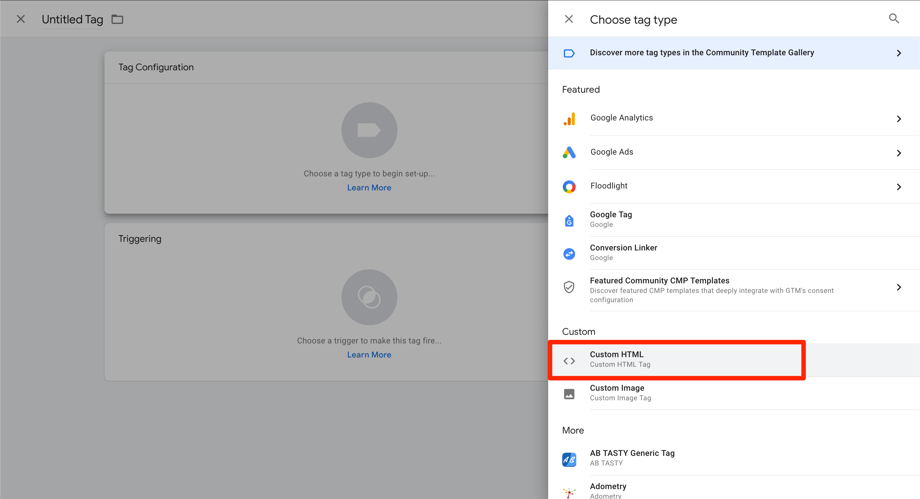Edit the Untitled Tag name field

click(72, 19)
